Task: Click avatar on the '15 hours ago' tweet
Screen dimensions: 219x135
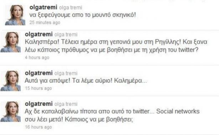Action: point(11,81)
